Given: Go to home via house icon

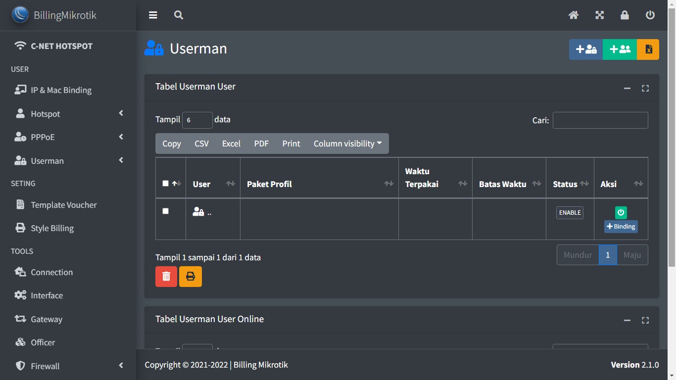Looking at the screenshot, I should tap(574, 15).
